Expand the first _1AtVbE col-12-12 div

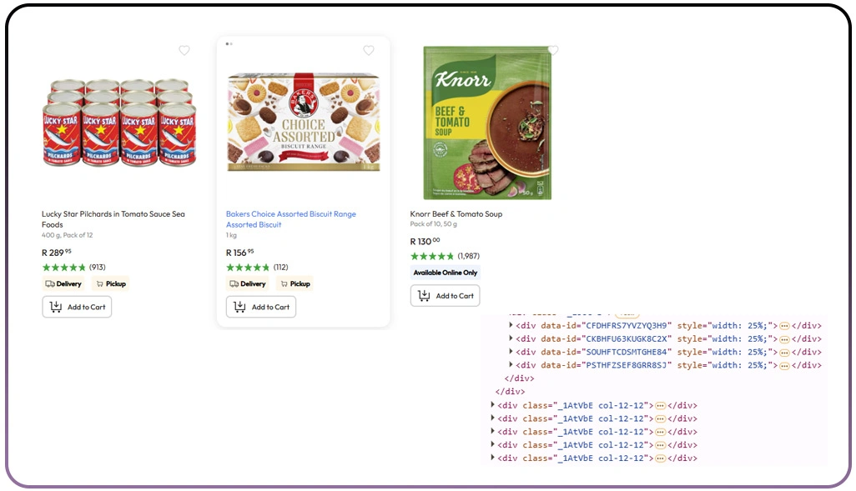coord(493,405)
